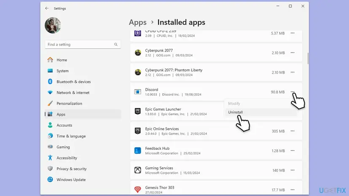Open more options for Cyberpunk 2077
The height and width of the screenshot is (196, 349).
point(293,53)
